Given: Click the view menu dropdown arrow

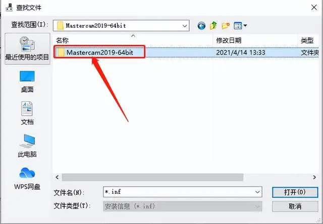Looking at the screenshot, I should 245,26.
